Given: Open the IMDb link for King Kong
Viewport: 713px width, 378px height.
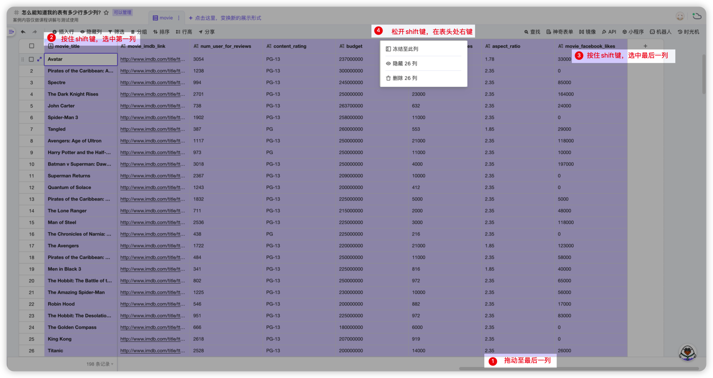Looking at the screenshot, I should tap(152, 339).
